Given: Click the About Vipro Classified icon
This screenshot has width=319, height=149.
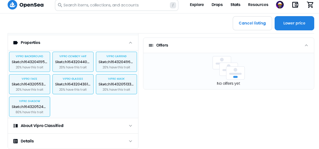Looking at the screenshot, I should tap(15, 126).
